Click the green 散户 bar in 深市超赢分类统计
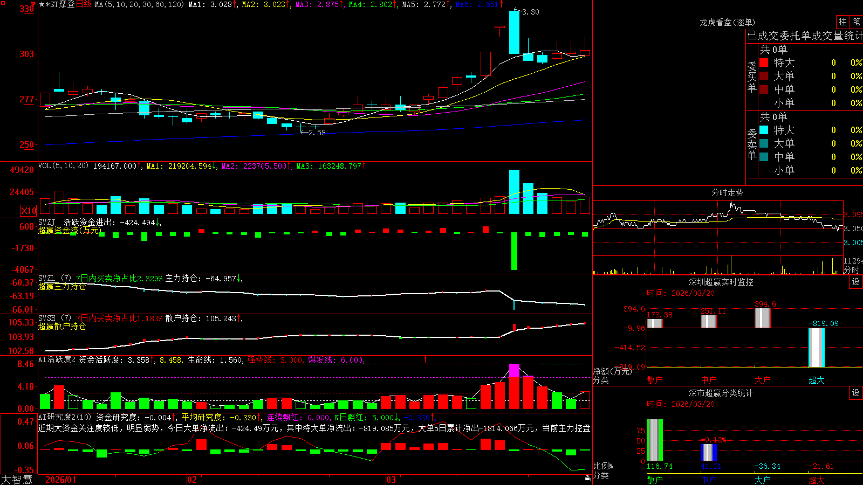The width and height of the screenshot is (863, 485). pos(654,440)
